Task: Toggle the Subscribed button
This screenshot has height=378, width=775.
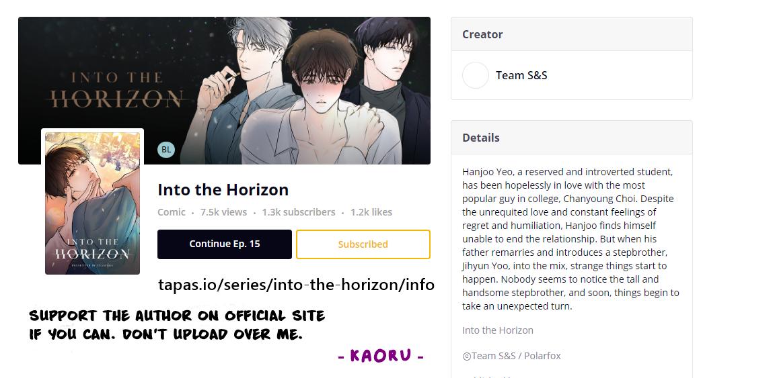Action: 363,244
